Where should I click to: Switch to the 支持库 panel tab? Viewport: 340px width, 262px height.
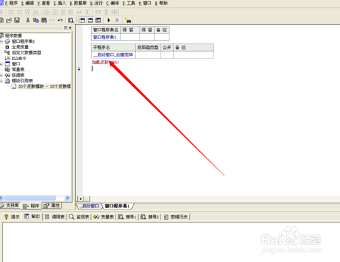pos(10,206)
